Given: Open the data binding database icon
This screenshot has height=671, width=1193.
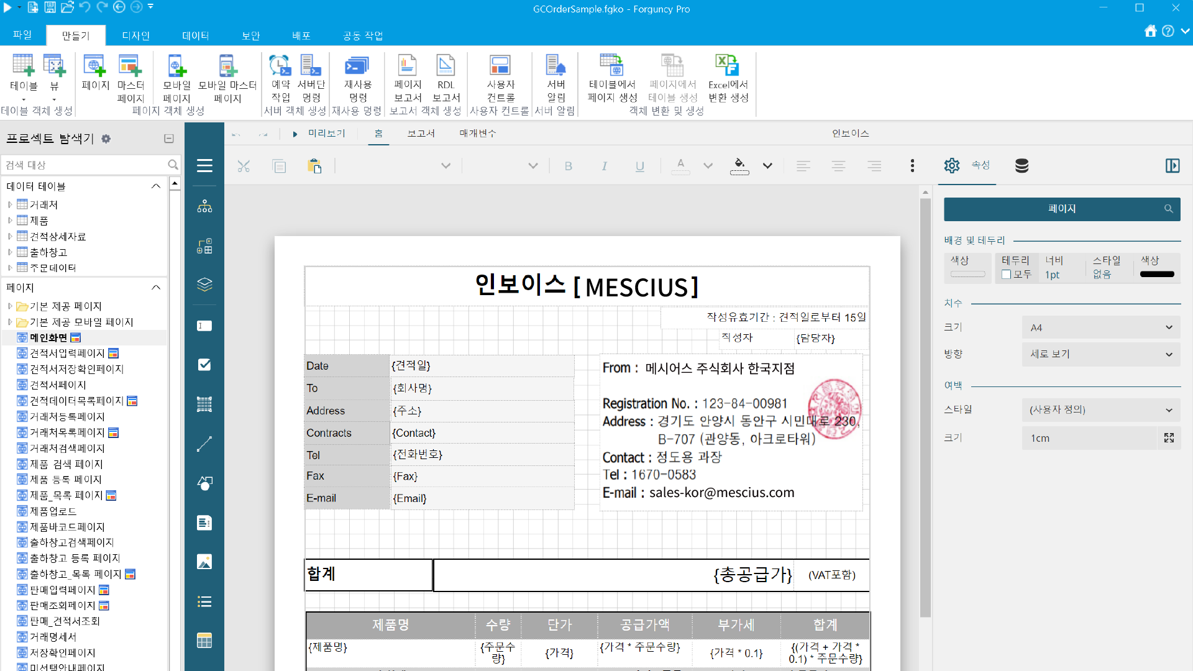Looking at the screenshot, I should [1022, 166].
